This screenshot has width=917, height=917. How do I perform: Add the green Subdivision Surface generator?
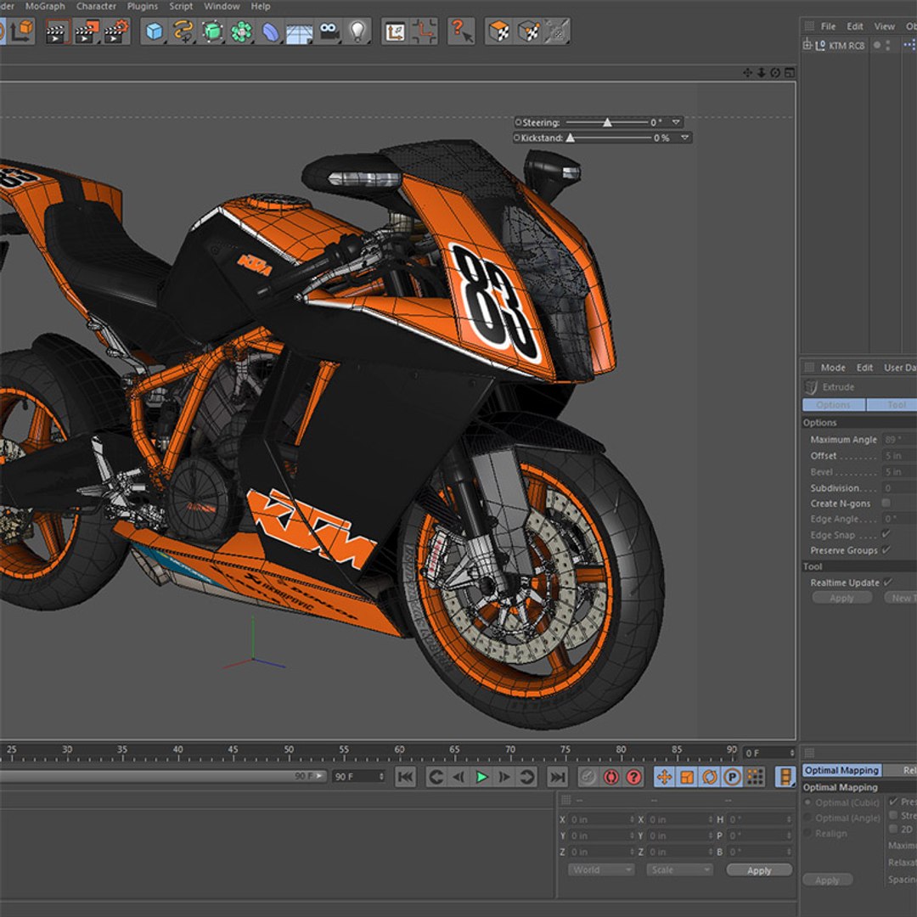212,31
